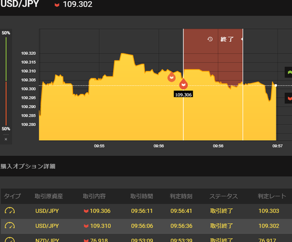Click the history clock icon beside 終了
Screen dimensions: 292x242
pyautogui.click(x=210, y=39)
